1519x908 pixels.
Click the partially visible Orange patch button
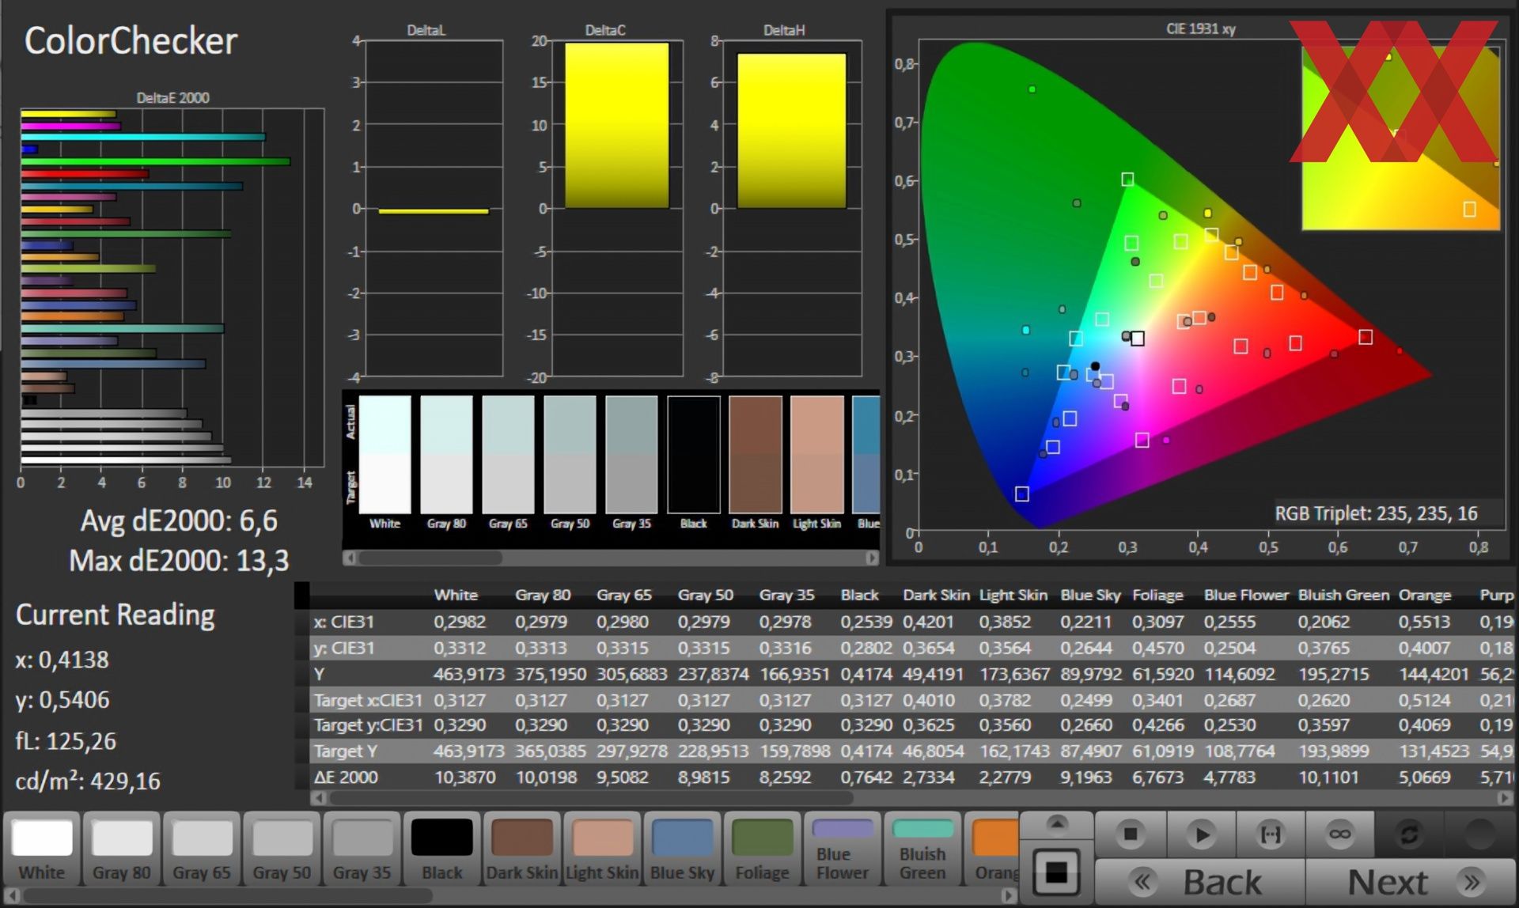[993, 849]
